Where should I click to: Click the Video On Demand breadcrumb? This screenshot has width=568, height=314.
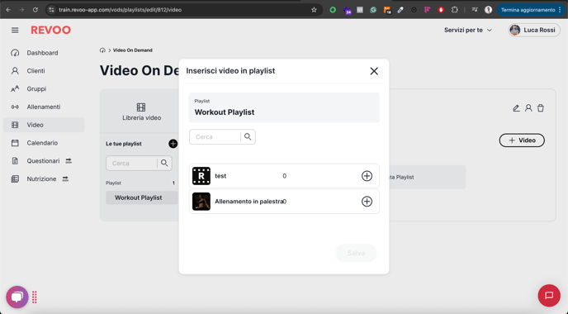[133, 50]
